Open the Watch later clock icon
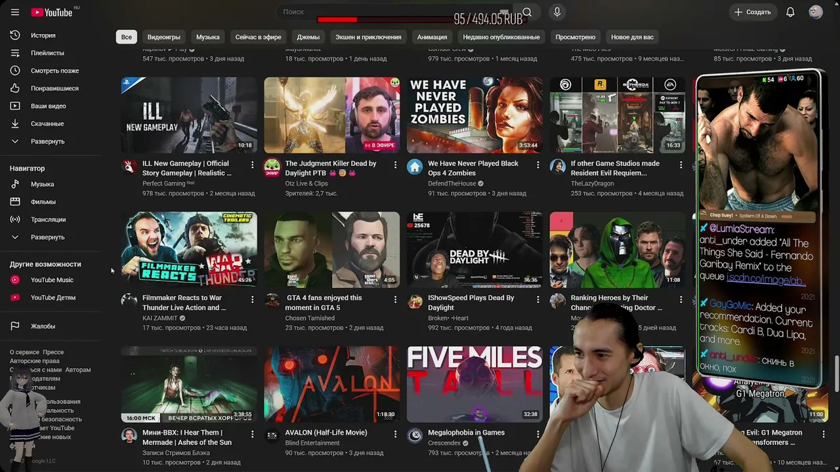Viewport: 840px width, 472px height. point(15,71)
